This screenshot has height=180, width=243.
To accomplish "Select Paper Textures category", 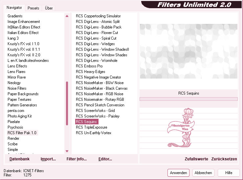I will tap(19, 99).
